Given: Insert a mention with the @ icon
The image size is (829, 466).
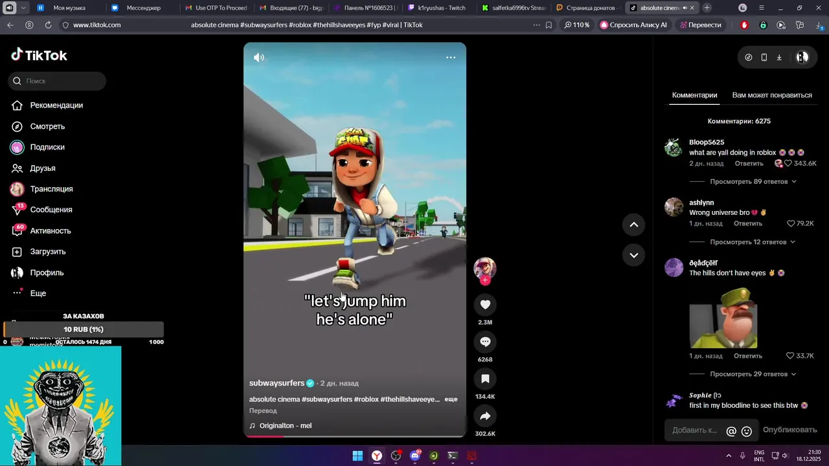Looking at the screenshot, I should pyautogui.click(x=731, y=431).
